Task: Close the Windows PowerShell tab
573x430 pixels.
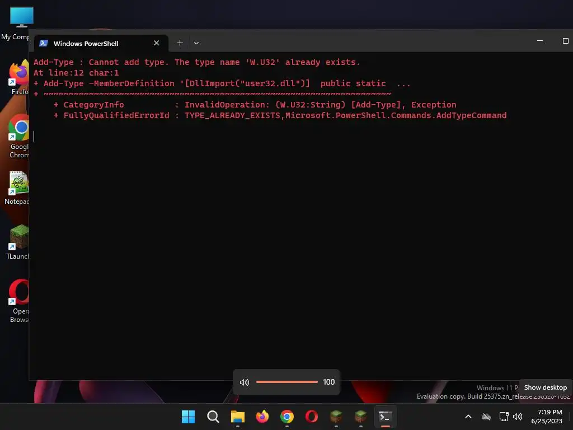Action: pyautogui.click(x=157, y=43)
